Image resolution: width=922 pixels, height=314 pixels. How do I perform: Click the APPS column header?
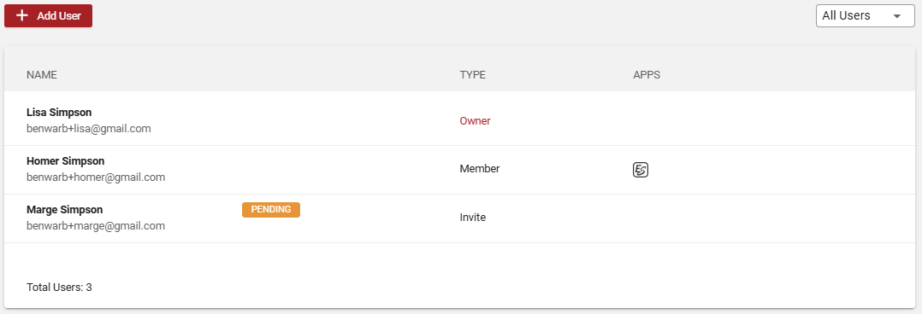647,75
